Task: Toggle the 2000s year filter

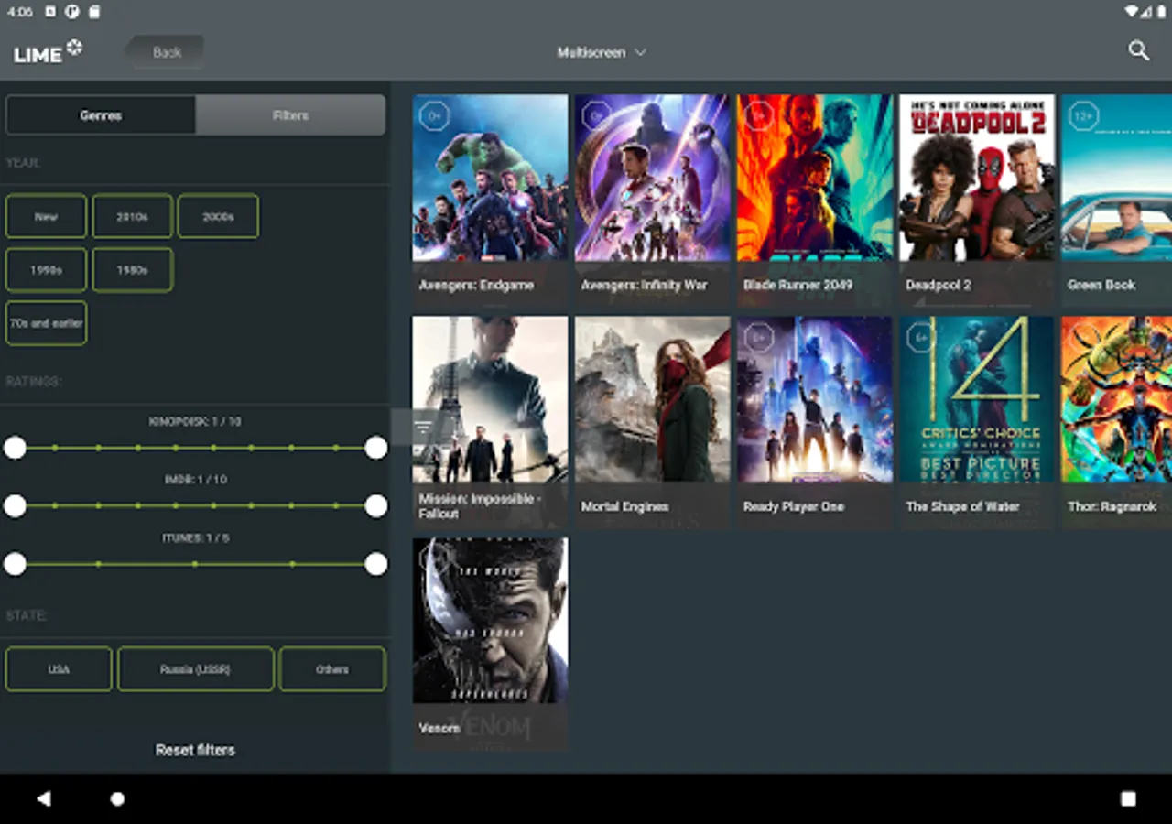Action: pyautogui.click(x=218, y=216)
